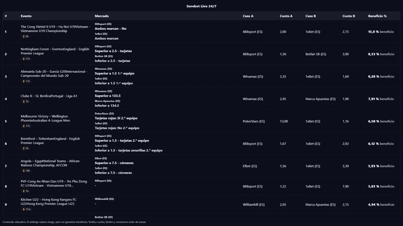The image size is (403, 226).
Task: Click Winamax (ES) in the Alemania Sub-20 row's Casa A column
Action: pos(253,77)
